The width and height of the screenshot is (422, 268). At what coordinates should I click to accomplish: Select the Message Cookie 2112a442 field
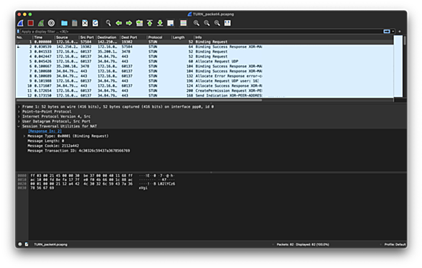point(53,146)
